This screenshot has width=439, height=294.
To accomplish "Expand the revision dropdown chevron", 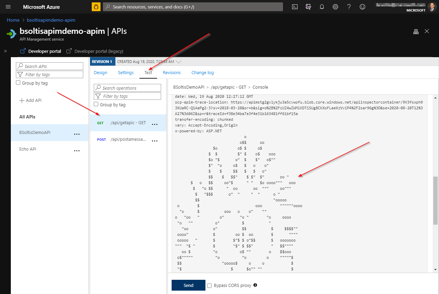I will (x=179, y=62).
